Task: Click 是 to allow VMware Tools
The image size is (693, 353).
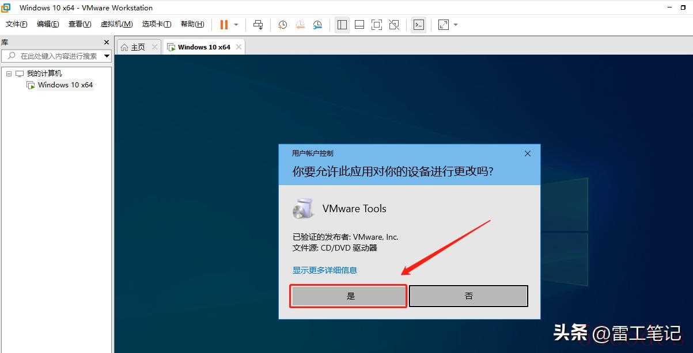Action: point(349,296)
